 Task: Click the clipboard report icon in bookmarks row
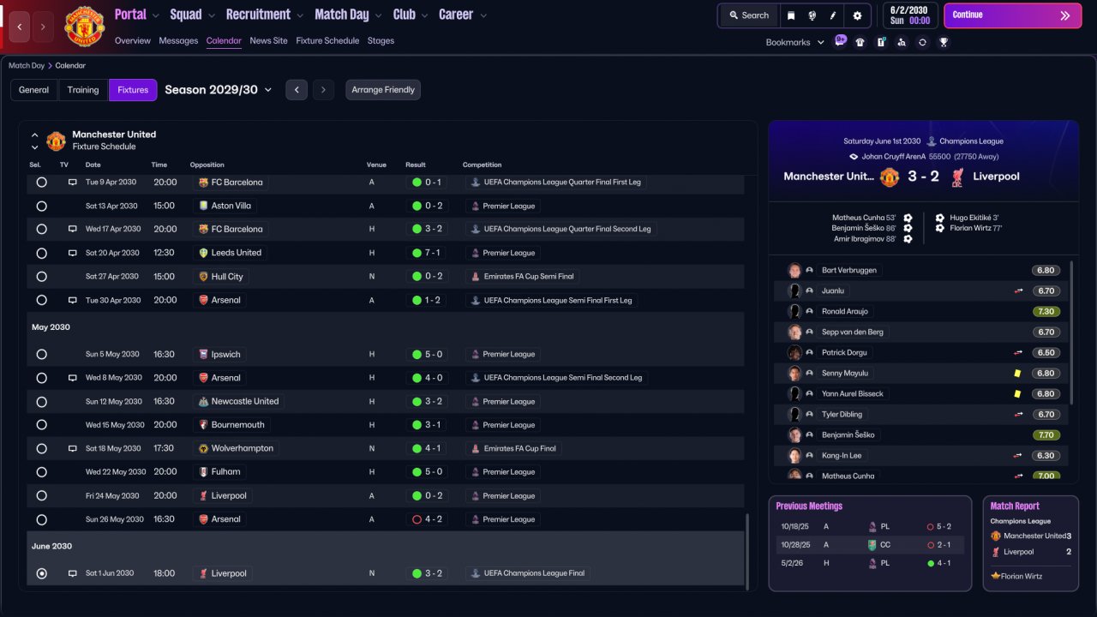881,42
